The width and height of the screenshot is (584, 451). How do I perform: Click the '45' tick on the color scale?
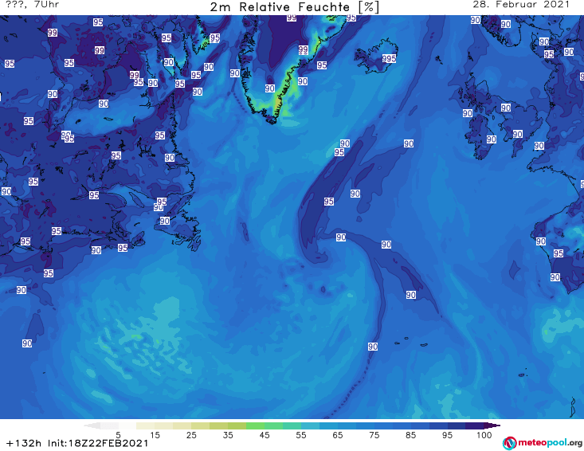coord(265,435)
